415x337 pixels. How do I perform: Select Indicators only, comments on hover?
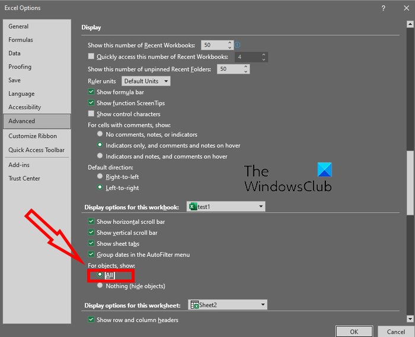click(x=100, y=145)
